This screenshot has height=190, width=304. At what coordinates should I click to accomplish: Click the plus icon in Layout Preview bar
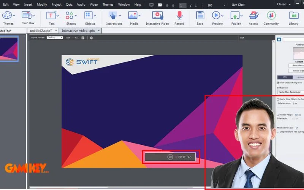coord(83,38)
